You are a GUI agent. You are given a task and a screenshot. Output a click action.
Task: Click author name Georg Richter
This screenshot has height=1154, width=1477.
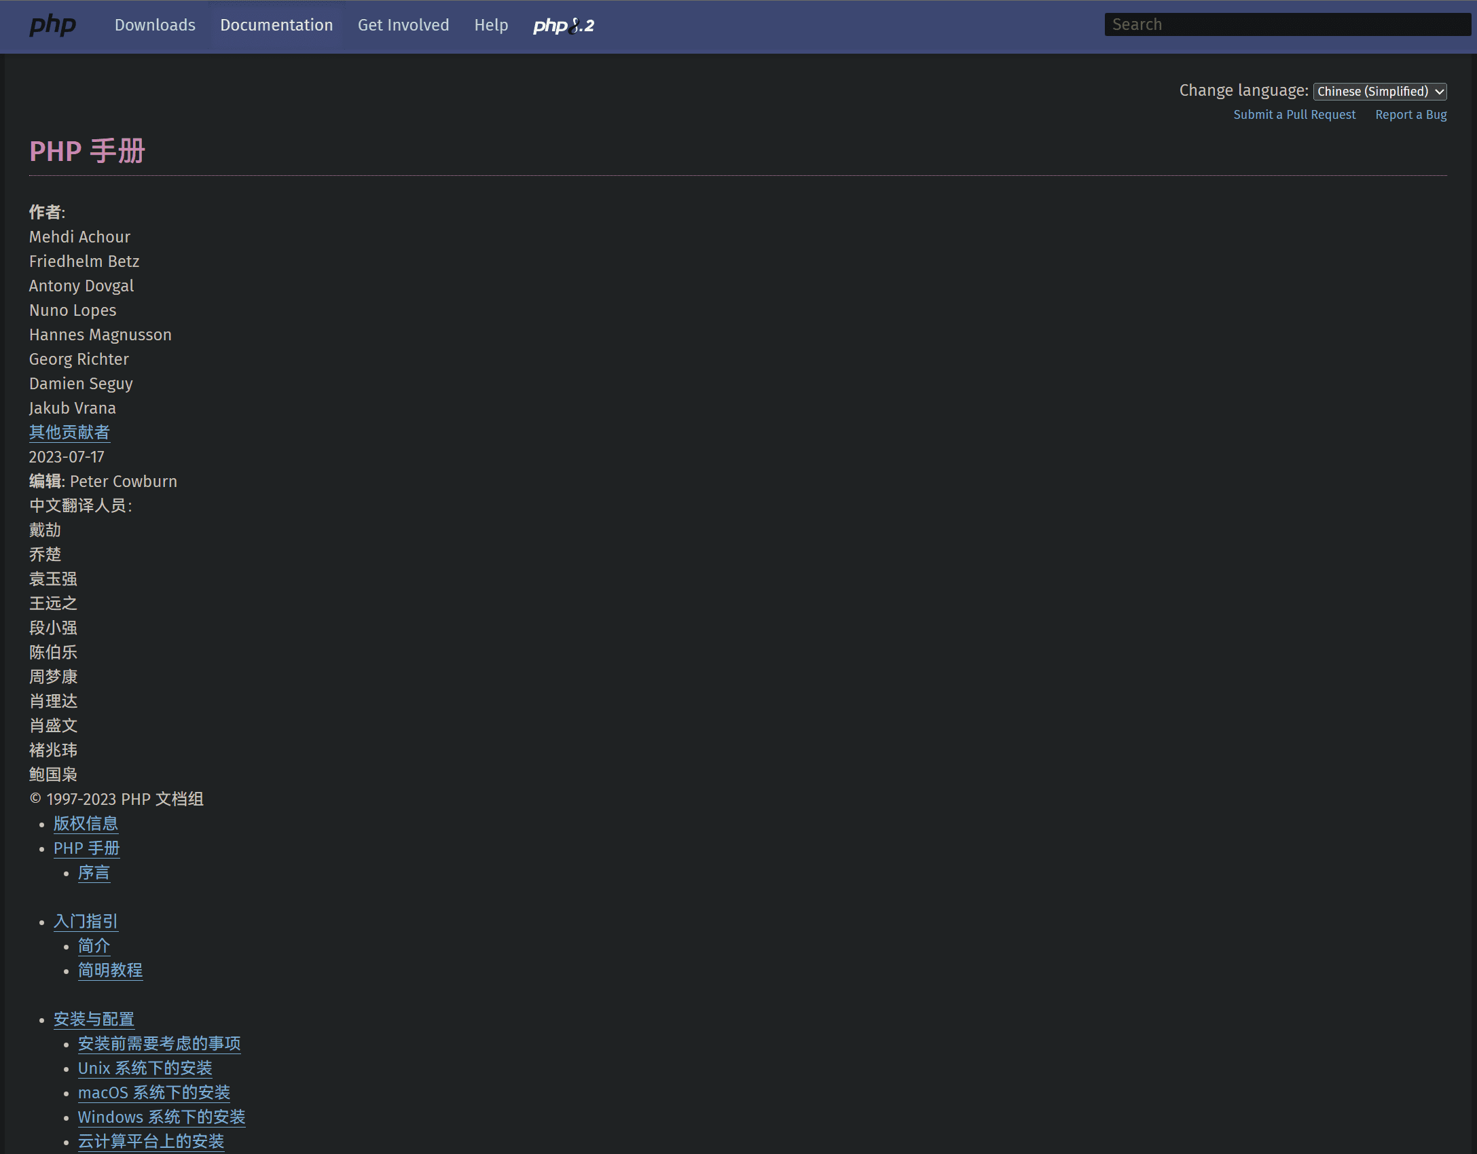79,359
